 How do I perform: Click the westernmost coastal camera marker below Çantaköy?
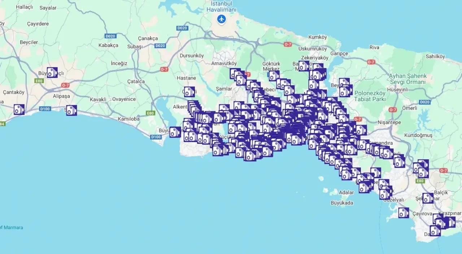(19, 109)
